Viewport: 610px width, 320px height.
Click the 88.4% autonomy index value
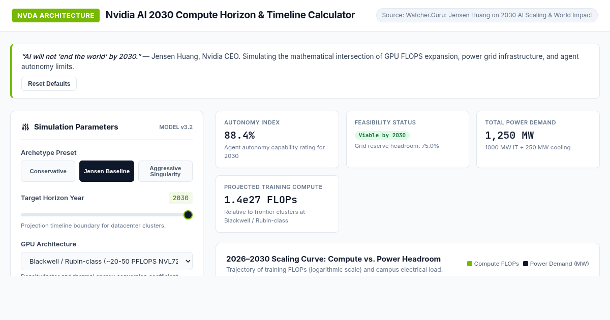[x=239, y=136]
